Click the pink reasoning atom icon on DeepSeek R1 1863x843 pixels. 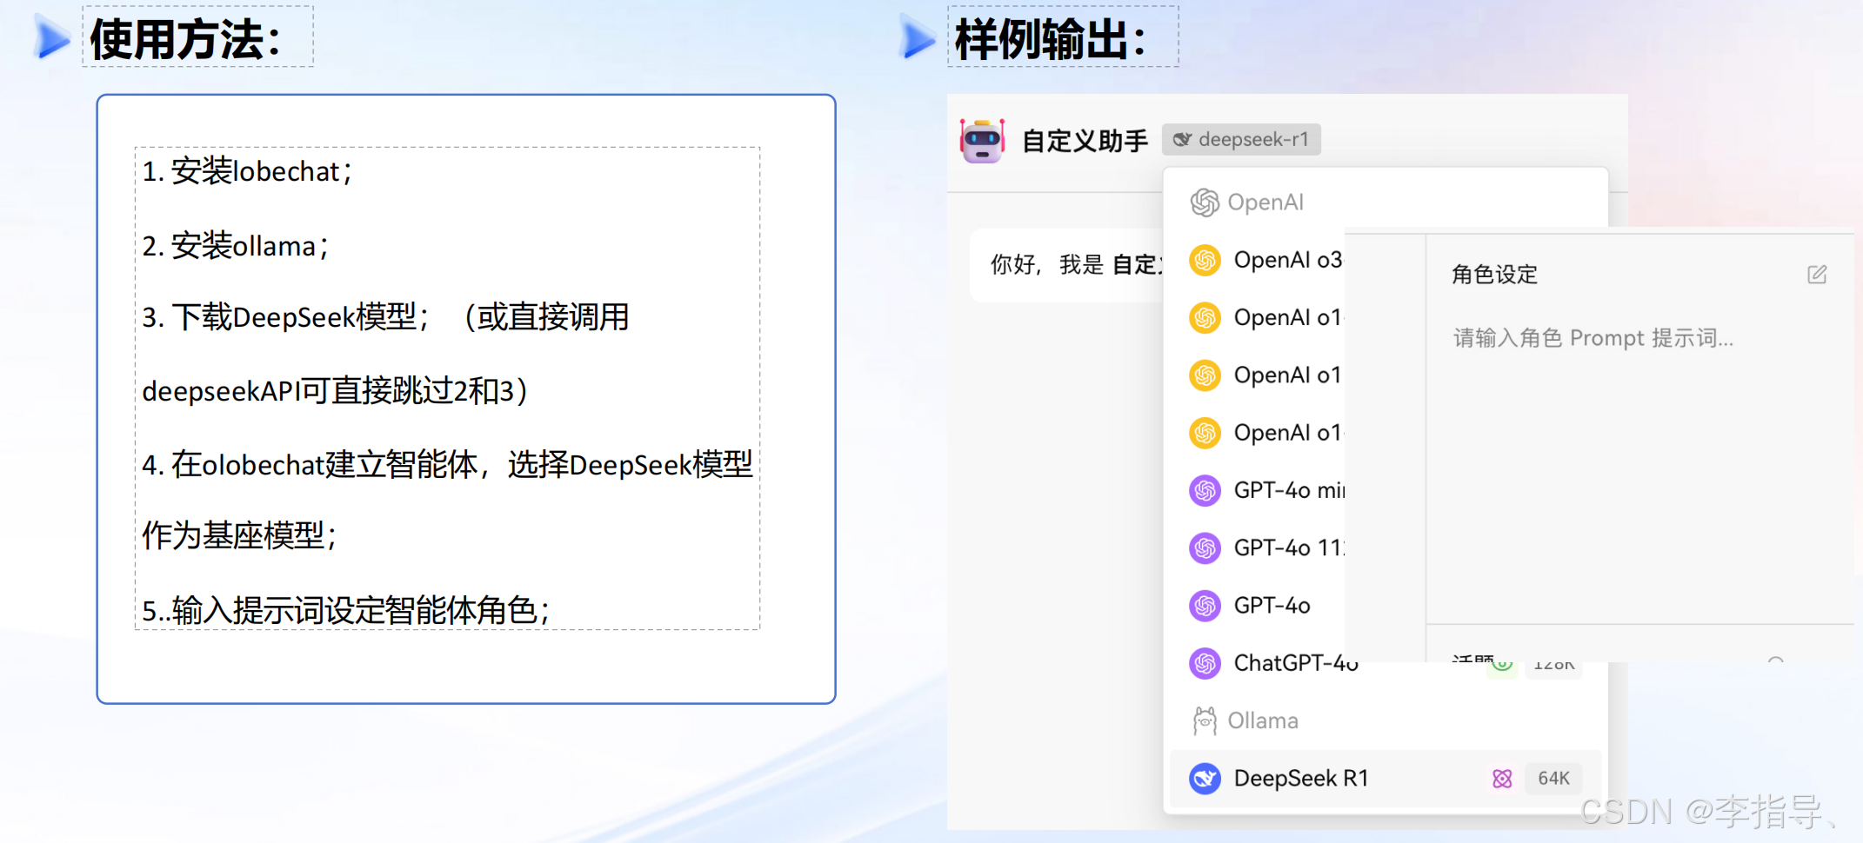pyautogui.click(x=1502, y=779)
